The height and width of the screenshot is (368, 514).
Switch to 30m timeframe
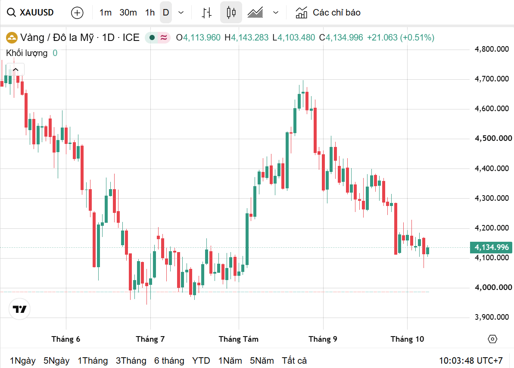pyautogui.click(x=128, y=12)
